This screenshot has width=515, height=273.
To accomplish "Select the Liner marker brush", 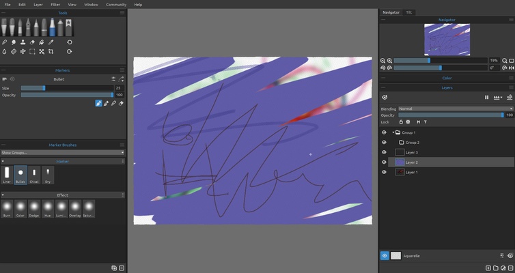I will (7, 175).
